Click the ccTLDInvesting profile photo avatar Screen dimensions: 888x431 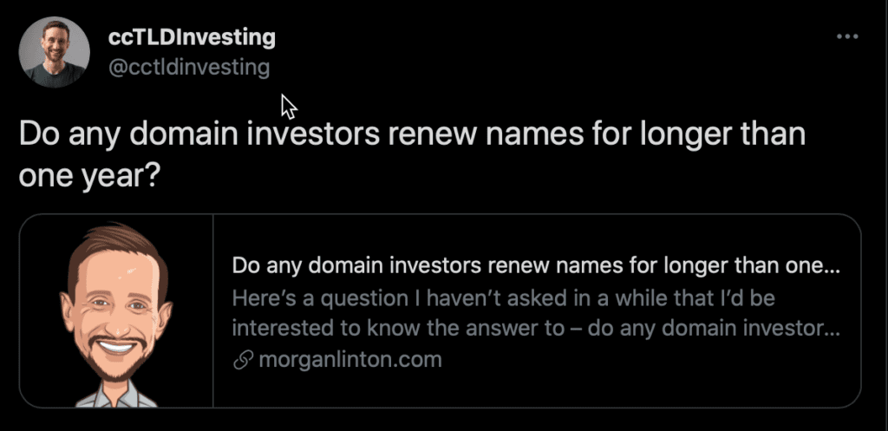click(x=55, y=52)
